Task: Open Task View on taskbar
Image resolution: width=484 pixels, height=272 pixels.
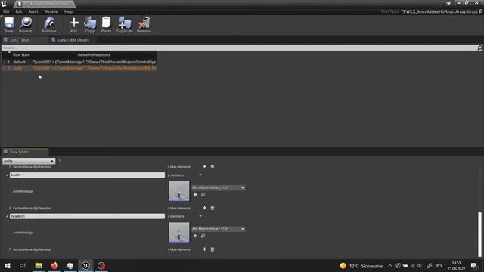Action: click(x=23, y=265)
